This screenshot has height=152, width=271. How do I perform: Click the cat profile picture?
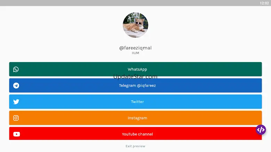coord(136,25)
